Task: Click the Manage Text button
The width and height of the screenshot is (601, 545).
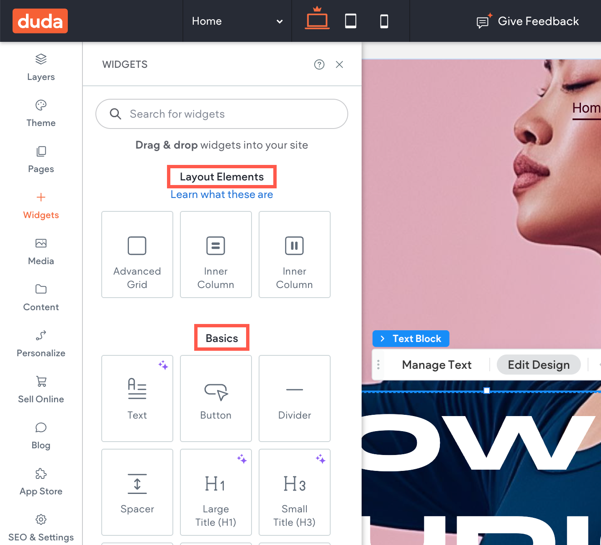Action: coord(437,365)
